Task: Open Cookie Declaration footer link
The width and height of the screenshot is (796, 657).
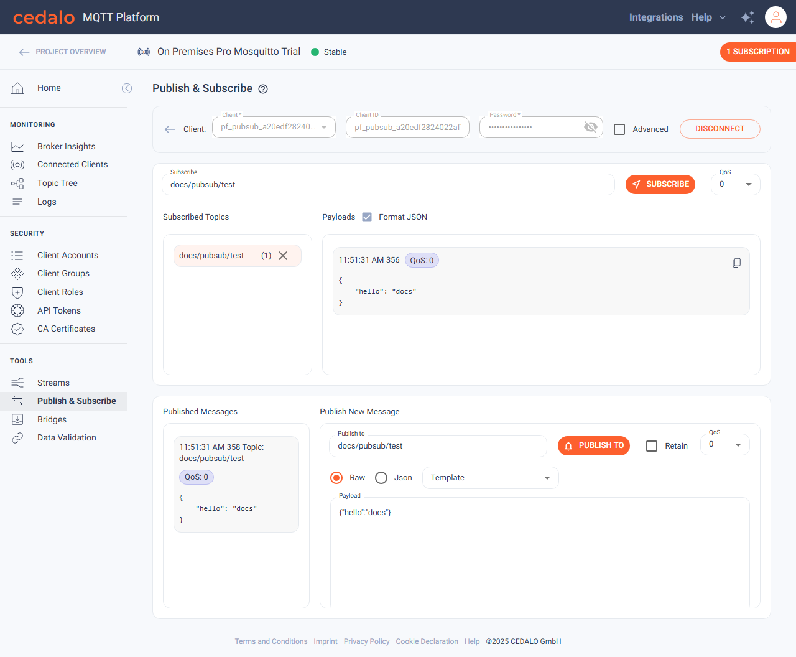Action: point(427,641)
